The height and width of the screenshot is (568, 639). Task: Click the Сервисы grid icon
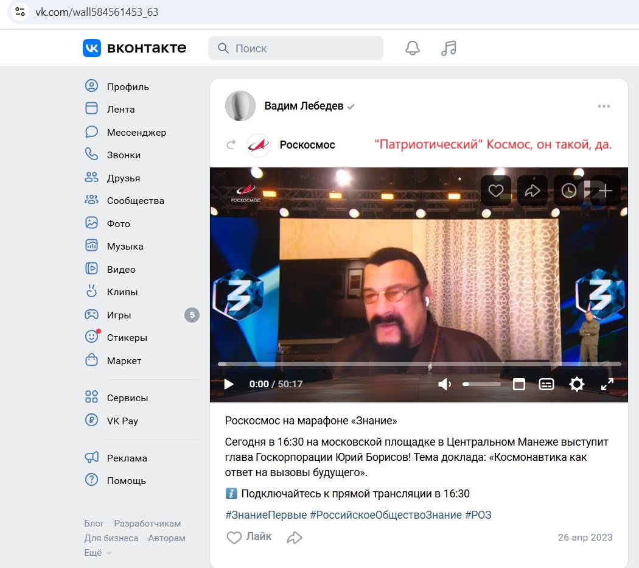[x=92, y=397]
